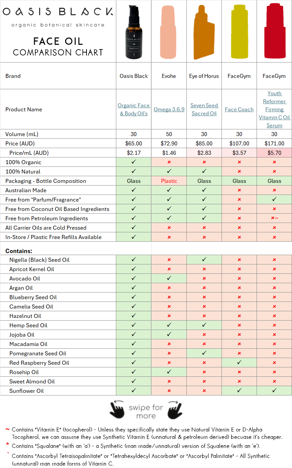
Task: Select the pink Evohe bottle illustration
Action: [169, 31]
